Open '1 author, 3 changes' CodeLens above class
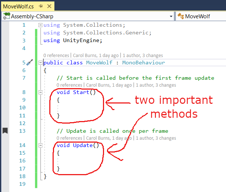Image resolution: width=226 pixels, height=192 pixels. 143,56
